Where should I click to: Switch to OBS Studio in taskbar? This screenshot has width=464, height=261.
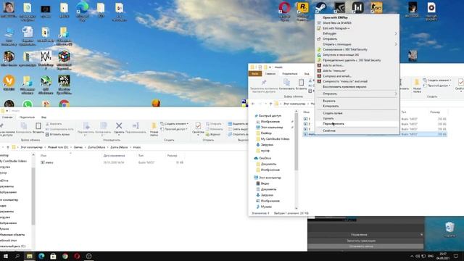88,256
